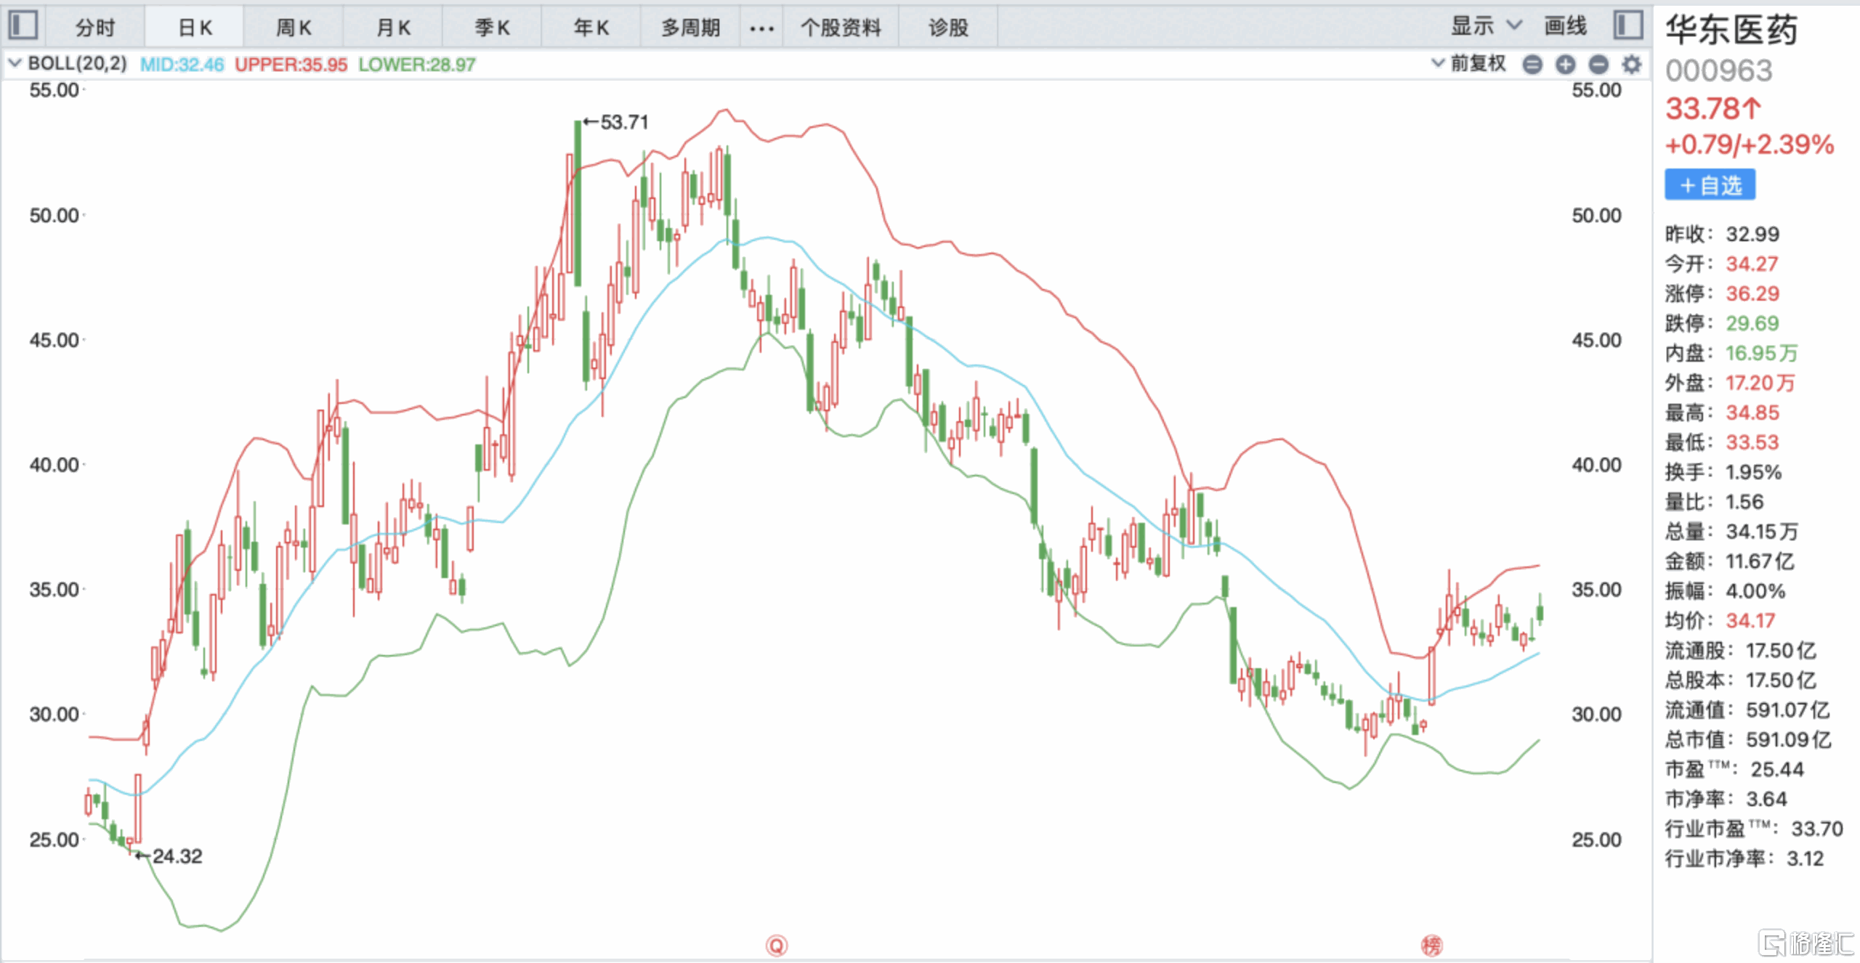
Task: Open 个股资料 stock profile tab
Action: 841,28
